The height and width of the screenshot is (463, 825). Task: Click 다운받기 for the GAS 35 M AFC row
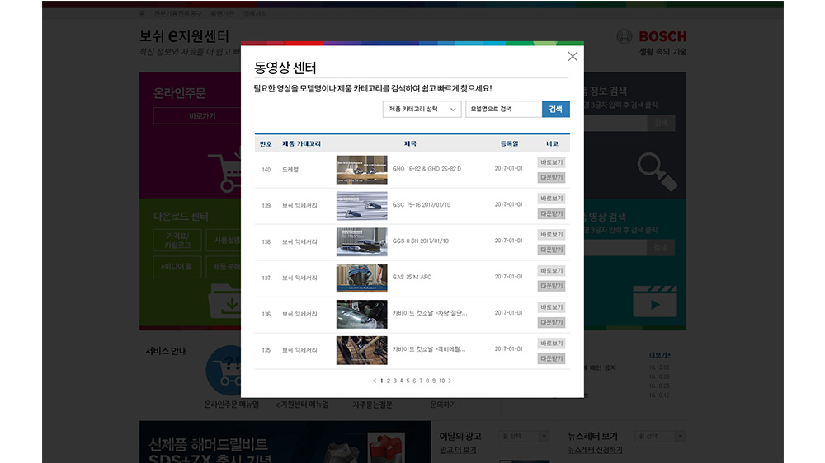point(551,286)
